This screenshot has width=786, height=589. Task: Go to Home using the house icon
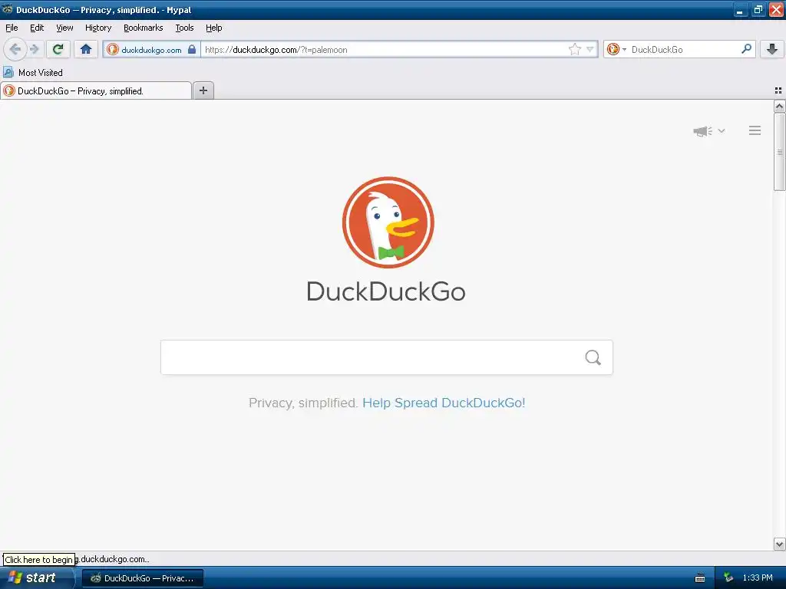pos(86,49)
